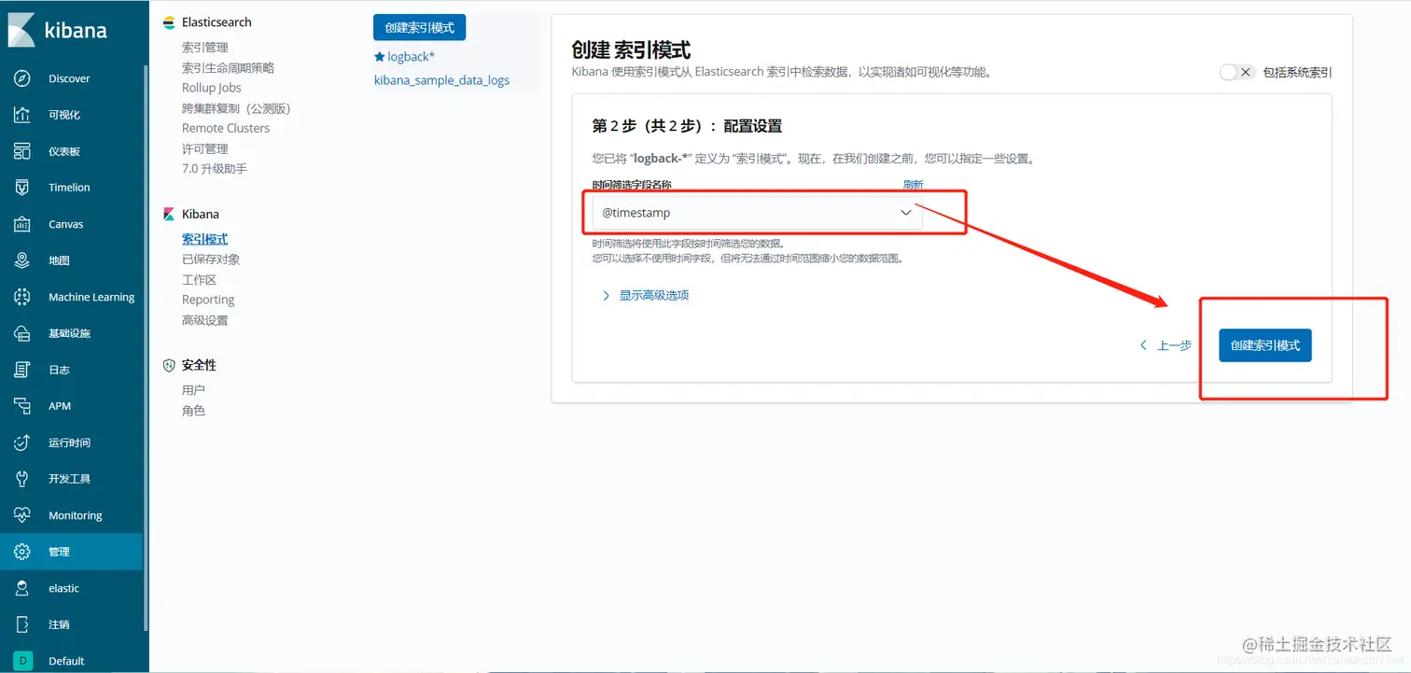The image size is (1411, 673).
Task: Open Index Management (索引管理) menu item
Action: pyautogui.click(x=205, y=48)
